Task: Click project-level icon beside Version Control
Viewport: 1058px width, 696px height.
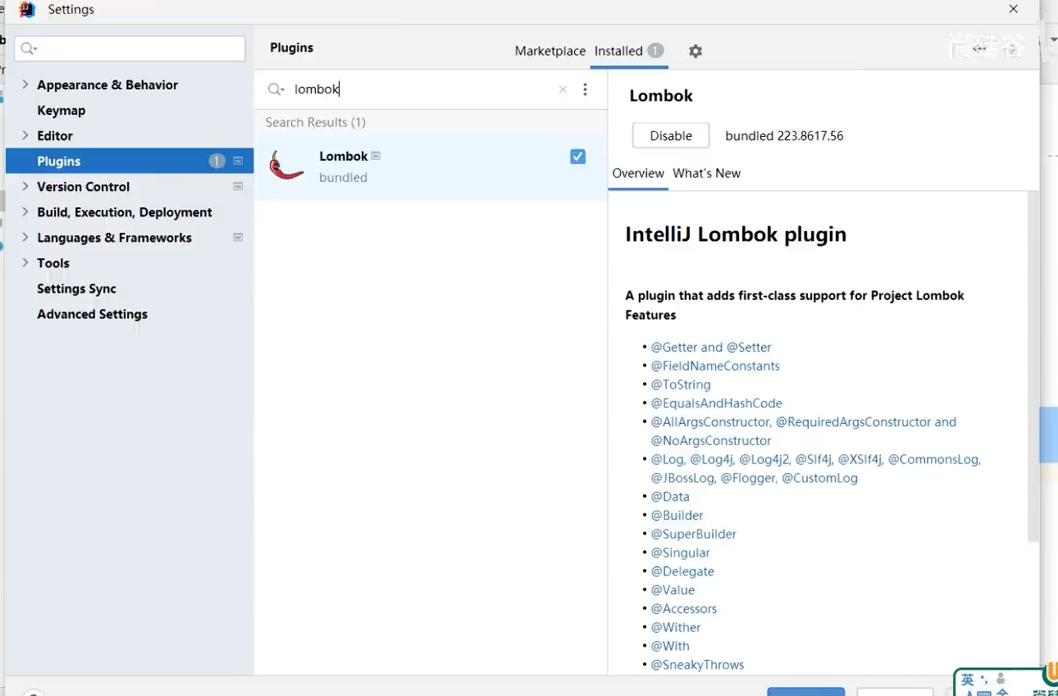Action: pyautogui.click(x=238, y=187)
